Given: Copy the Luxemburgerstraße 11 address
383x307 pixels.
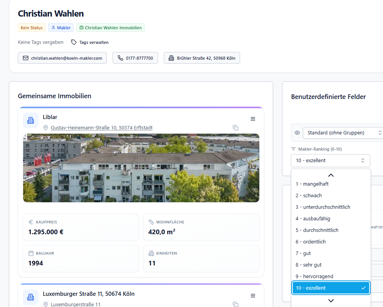Looking at the screenshot, I should tap(236, 305).
